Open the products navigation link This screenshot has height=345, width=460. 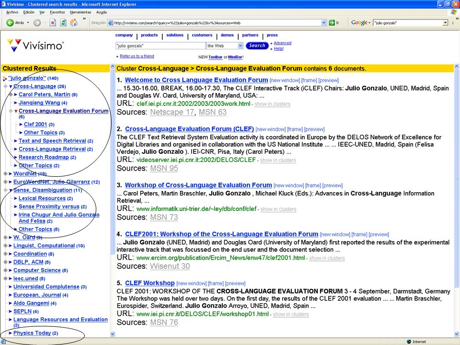click(x=149, y=35)
